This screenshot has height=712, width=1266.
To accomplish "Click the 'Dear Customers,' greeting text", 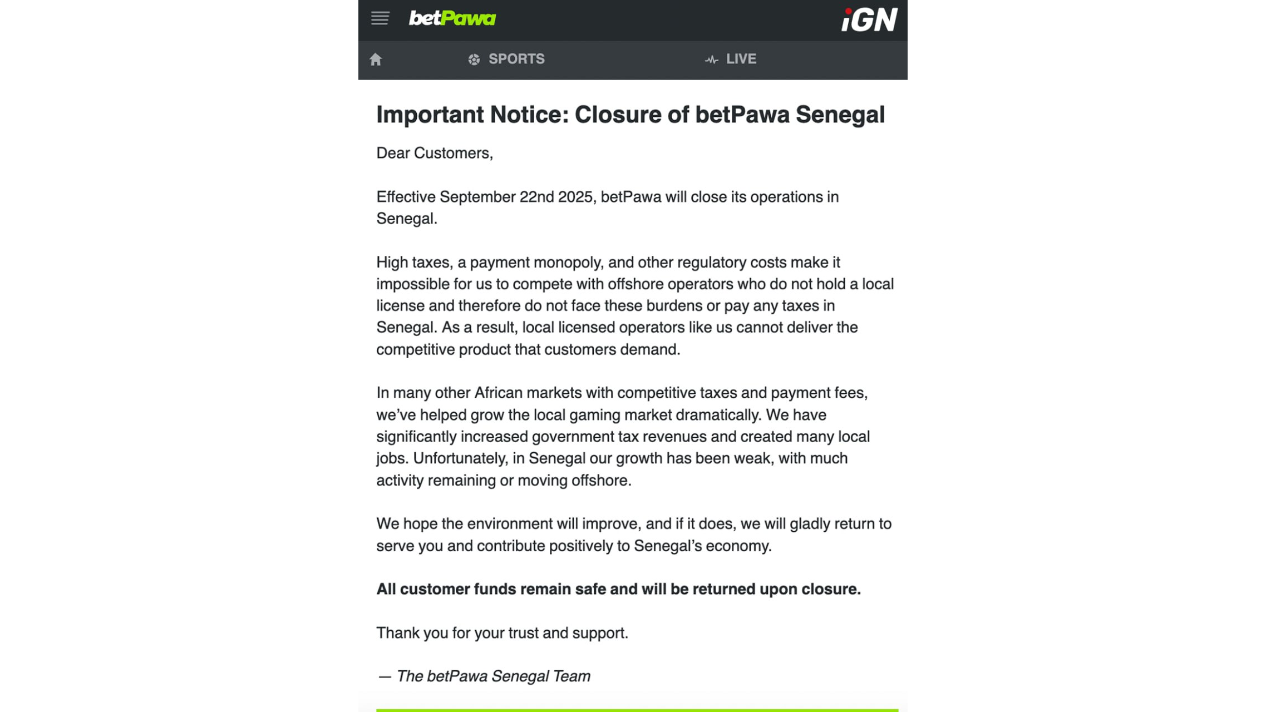I will pyautogui.click(x=435, y=153).
